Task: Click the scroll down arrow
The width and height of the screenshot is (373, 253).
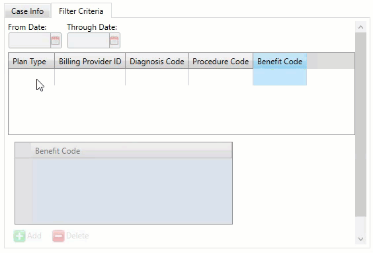Action: [360, 239]
